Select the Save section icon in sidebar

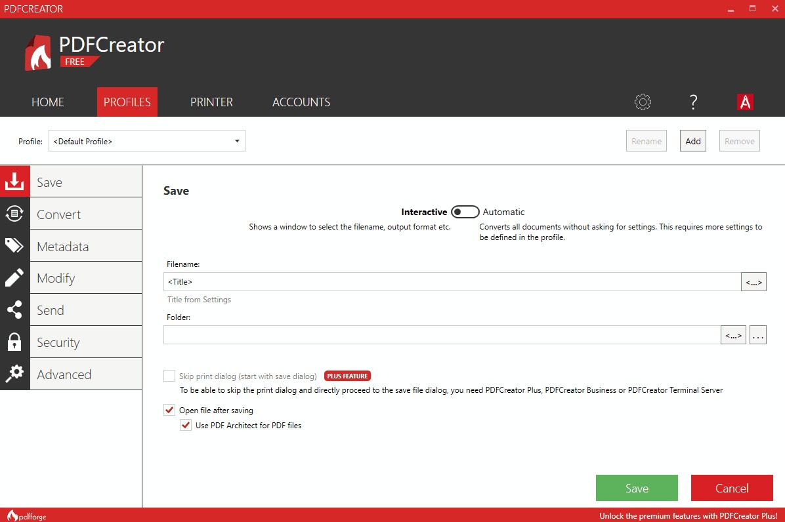14,182
